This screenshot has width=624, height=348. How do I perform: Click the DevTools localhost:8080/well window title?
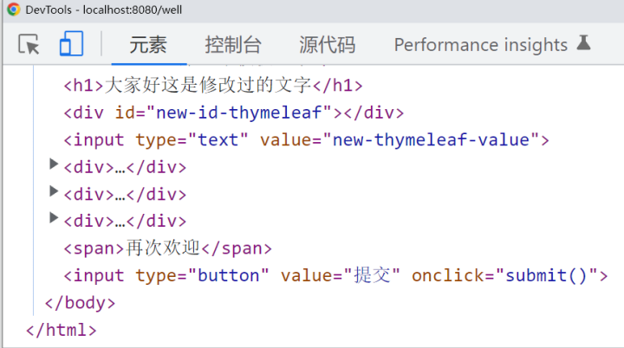pyautogui.click(x=104, y=10)
